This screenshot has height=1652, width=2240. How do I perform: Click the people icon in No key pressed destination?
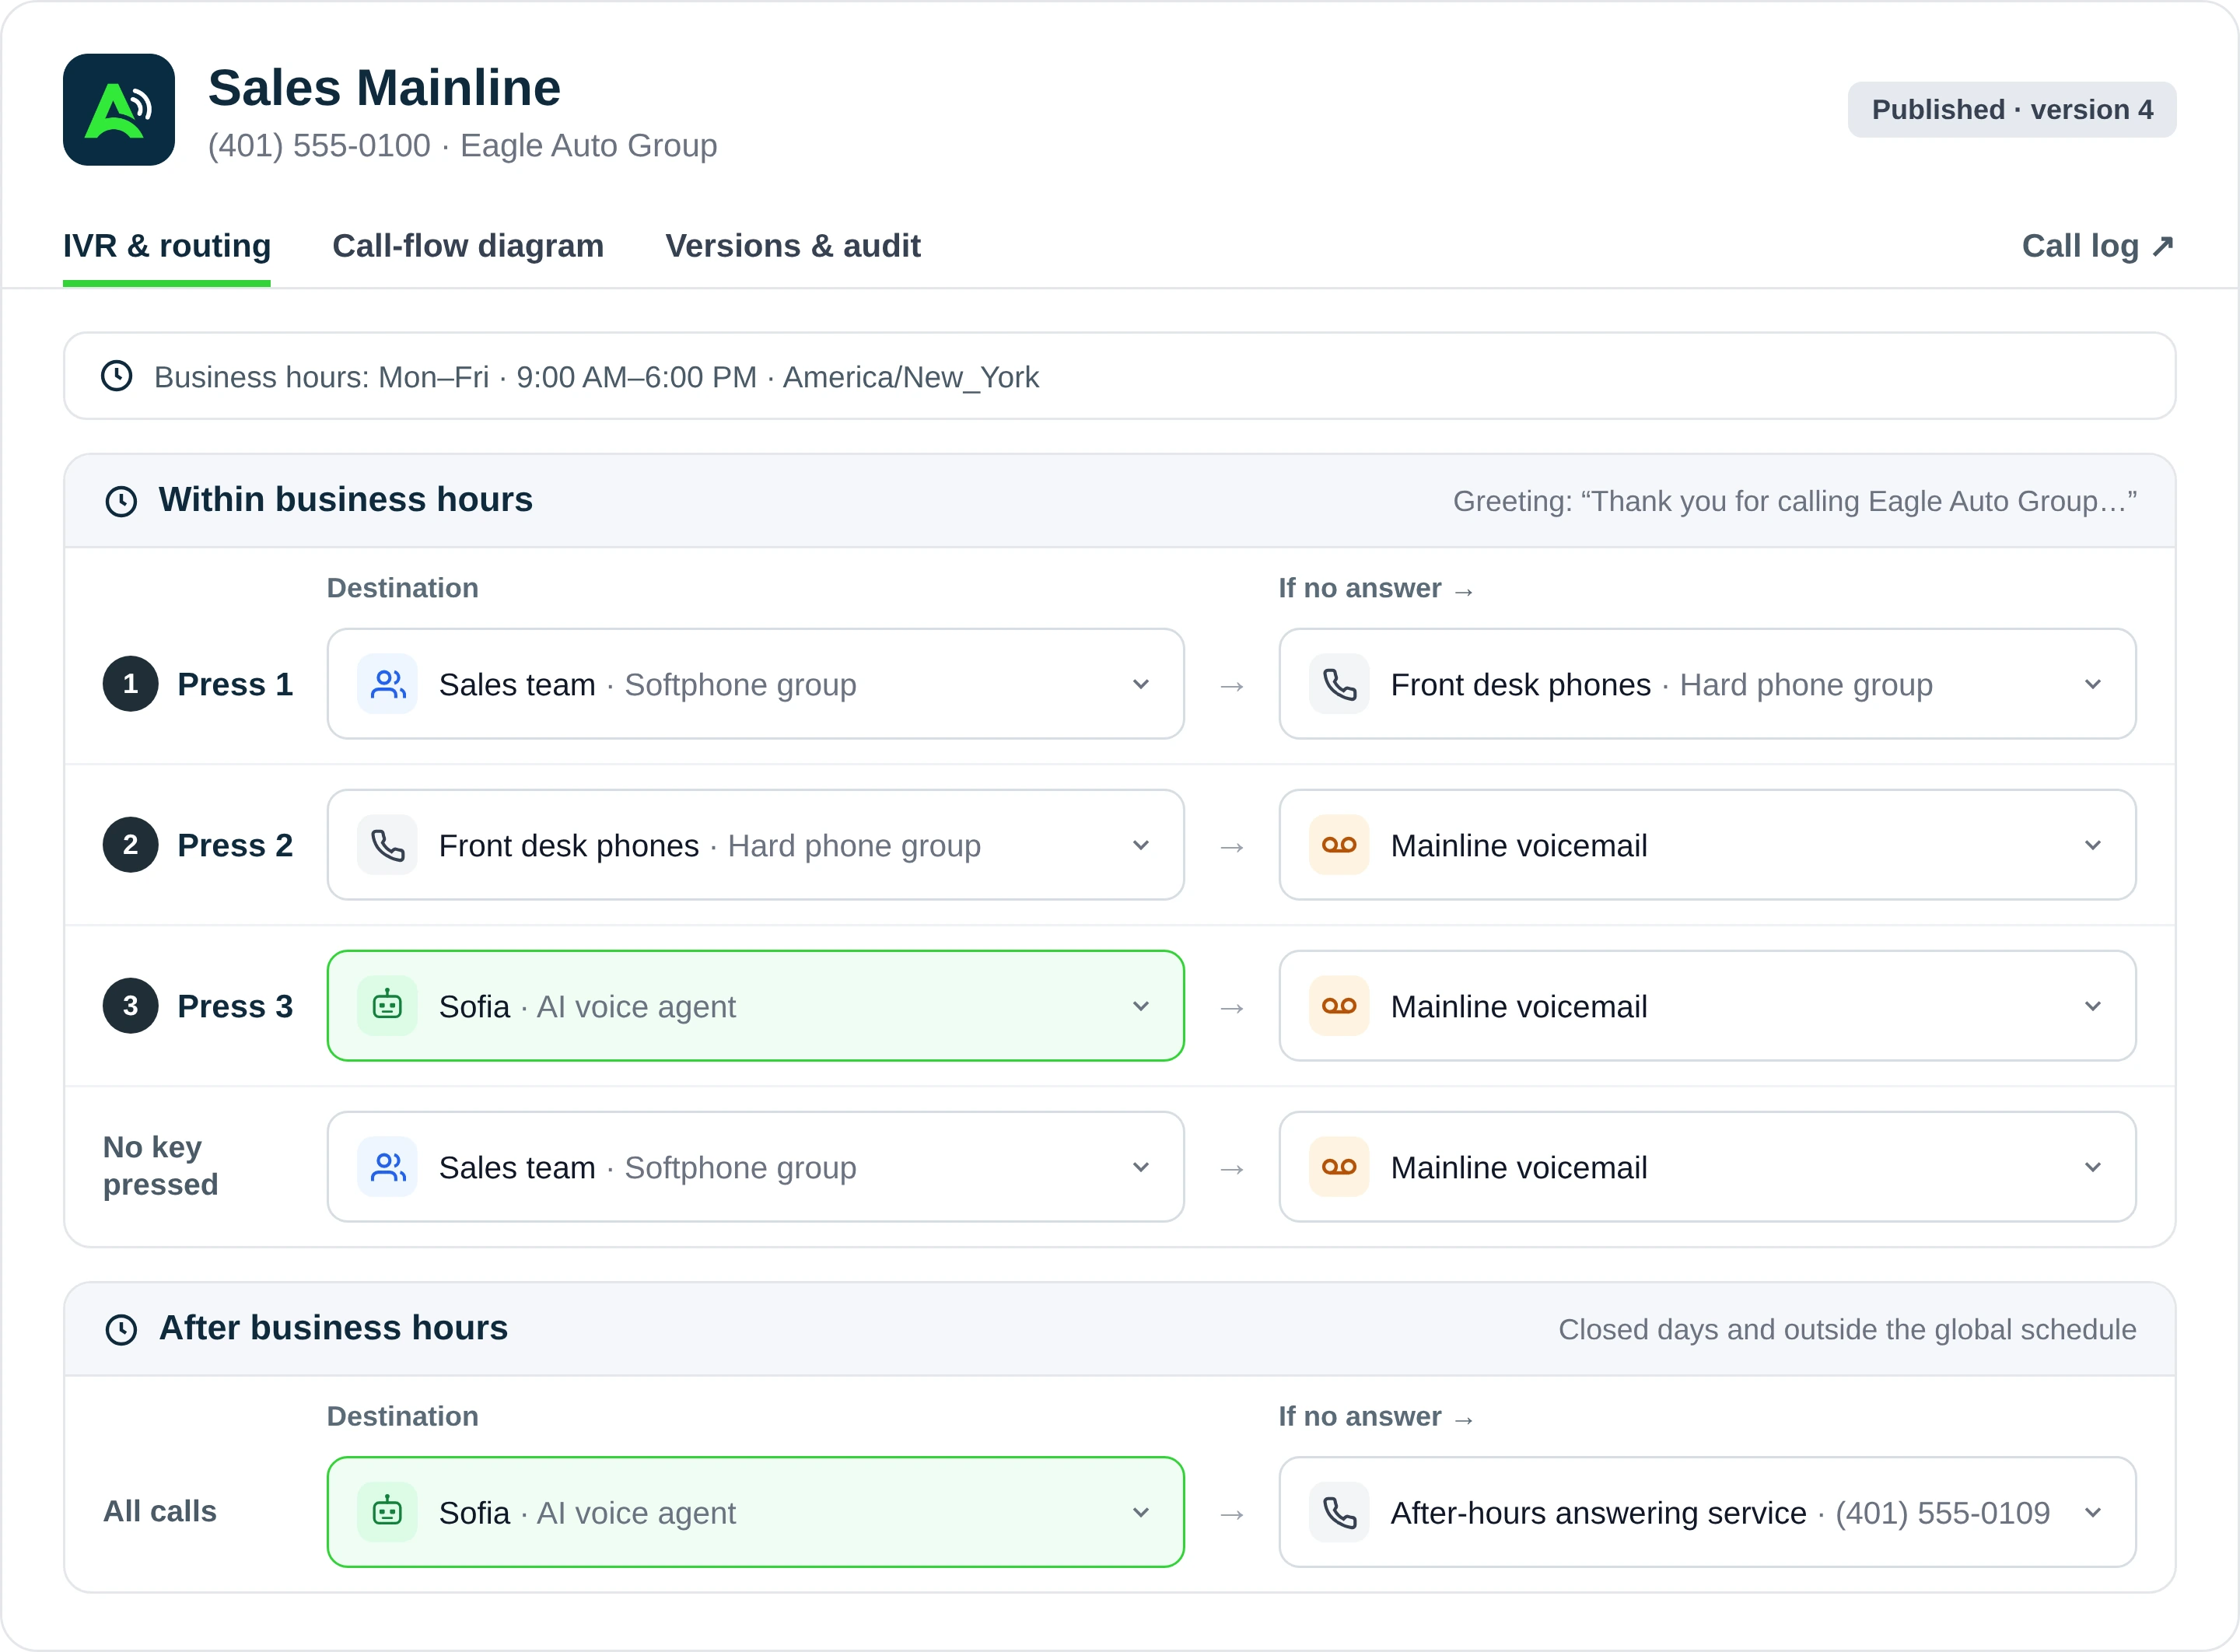388,1167
